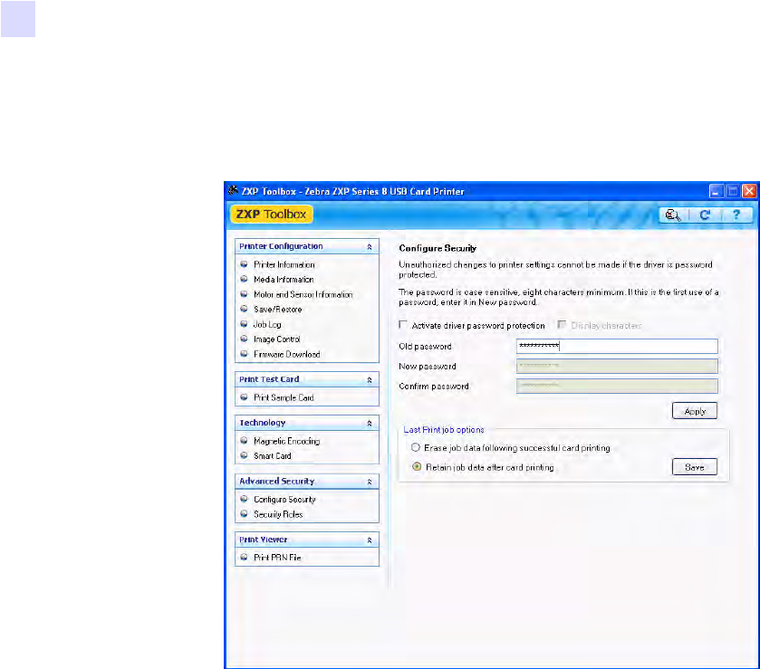
Task: Click the zebra app icon in title bar
Action: (x=233, y=191)
